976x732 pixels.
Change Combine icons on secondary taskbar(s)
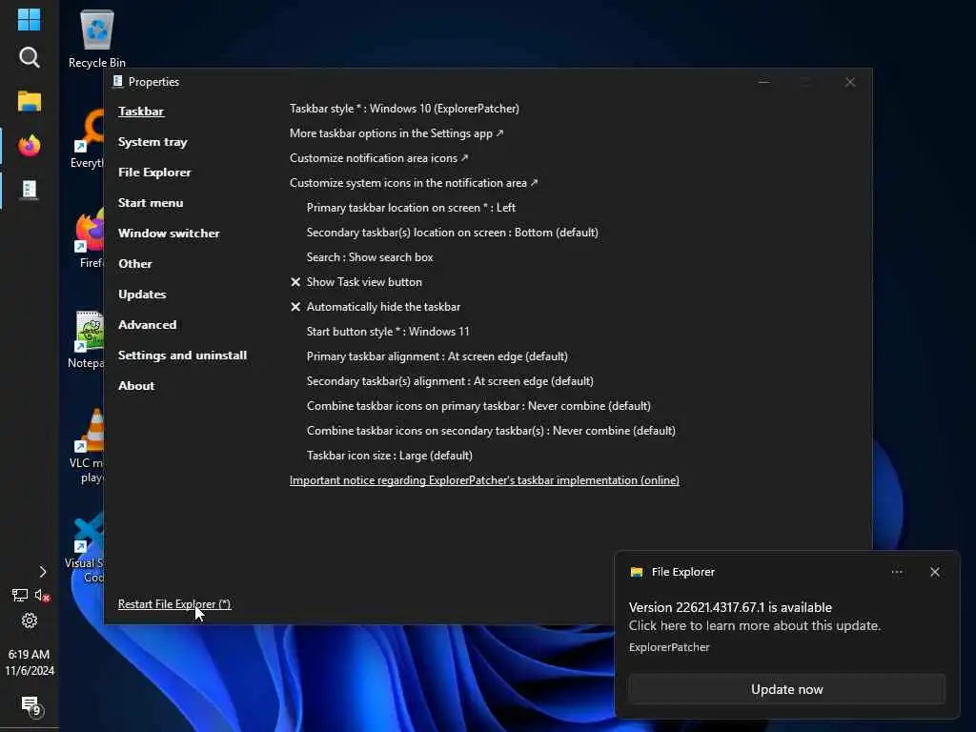point(491,431)
